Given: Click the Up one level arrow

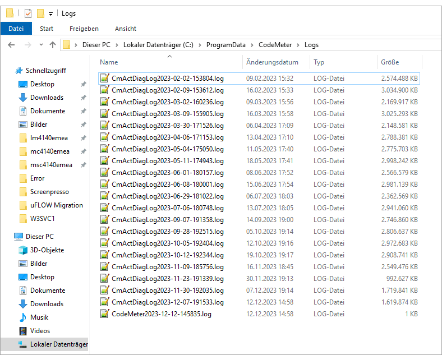Looking at the screenshot, I should tap(53, 45).
